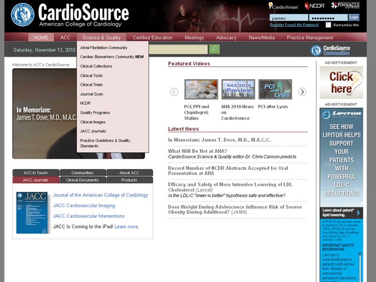Switch to the ACC In Touch tab
376x282 pixels.
[36, 172]
